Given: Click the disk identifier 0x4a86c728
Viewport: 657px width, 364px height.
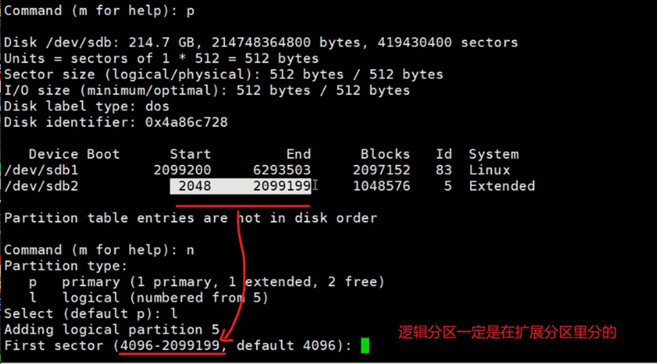Looking at the screenshot, I should click(186, 122).
